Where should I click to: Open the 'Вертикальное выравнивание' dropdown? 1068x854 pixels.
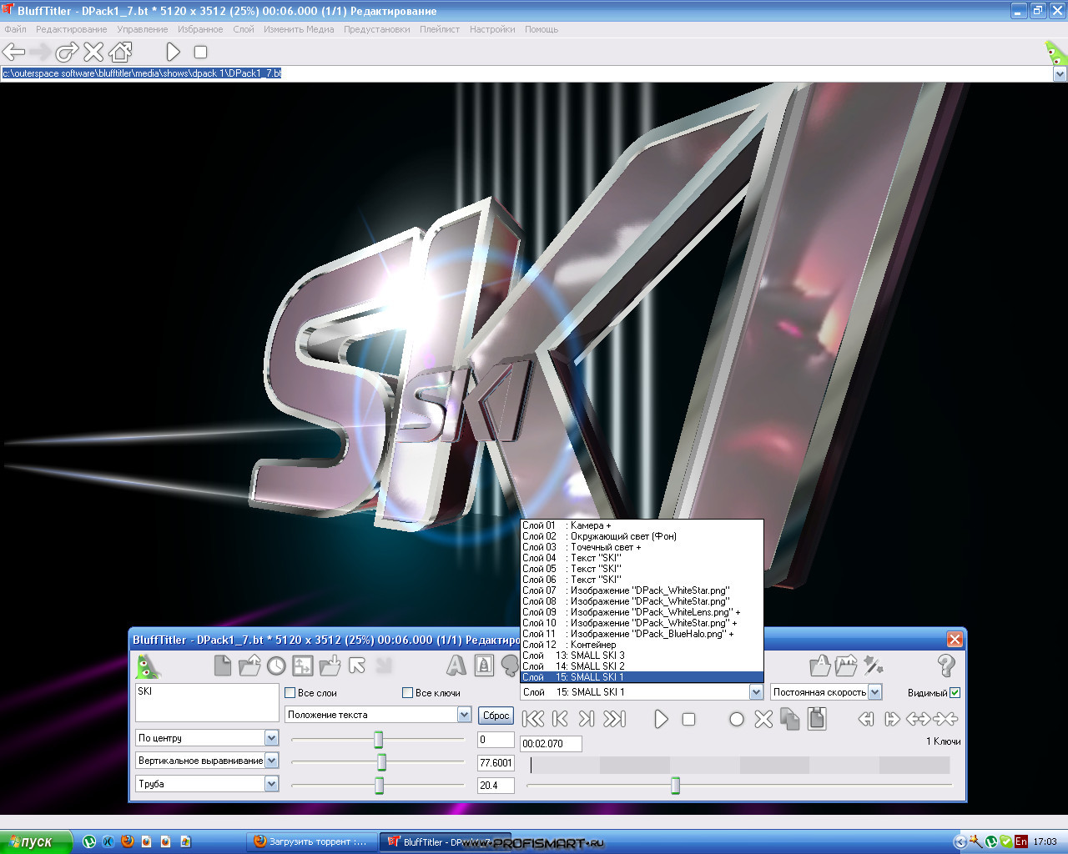[271, 761]
